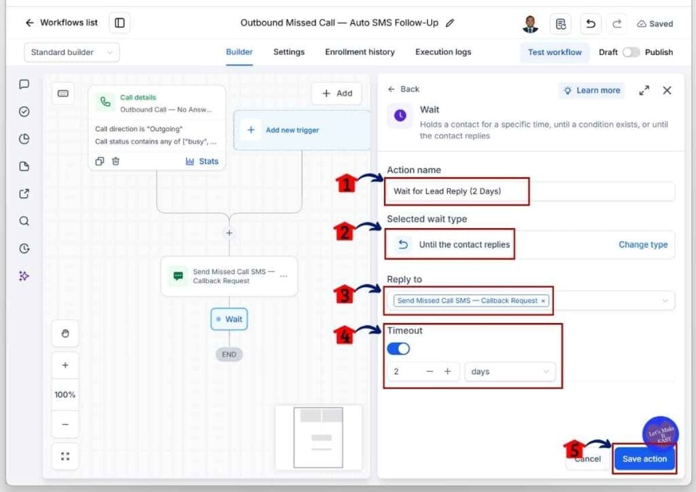Open the comments sidebar icon

click(24, 84)
